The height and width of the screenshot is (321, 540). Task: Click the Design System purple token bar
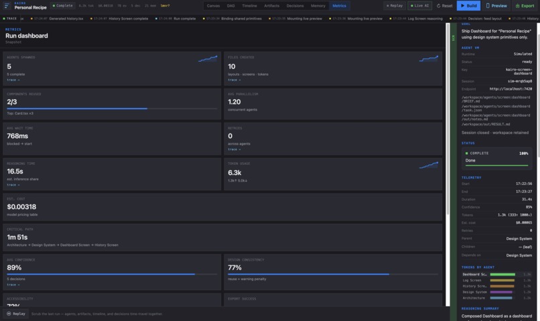[x=501, y=292]
